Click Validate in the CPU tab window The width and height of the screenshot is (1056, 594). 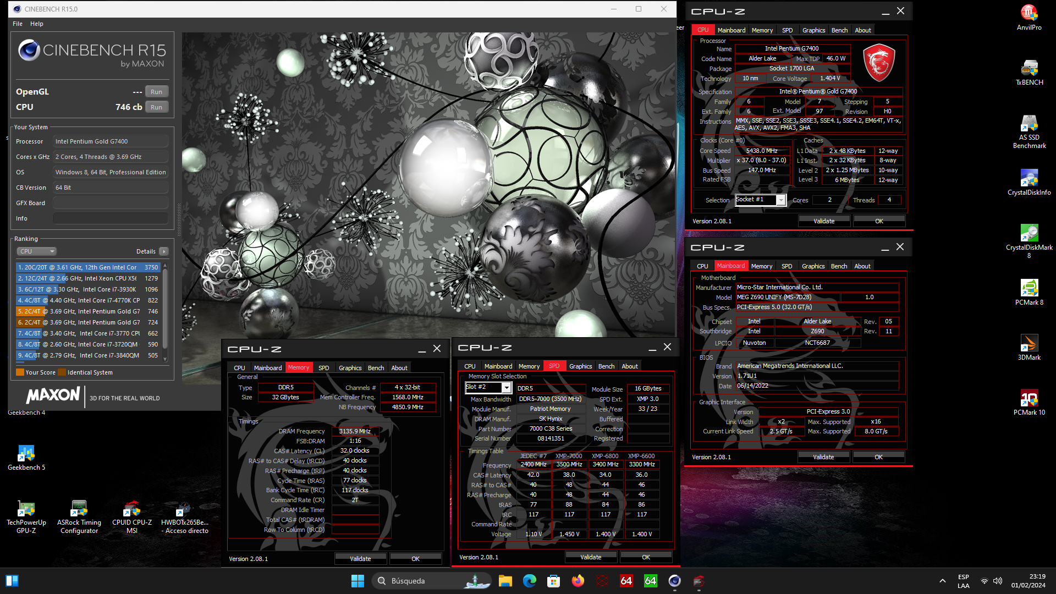pos(824,221)
